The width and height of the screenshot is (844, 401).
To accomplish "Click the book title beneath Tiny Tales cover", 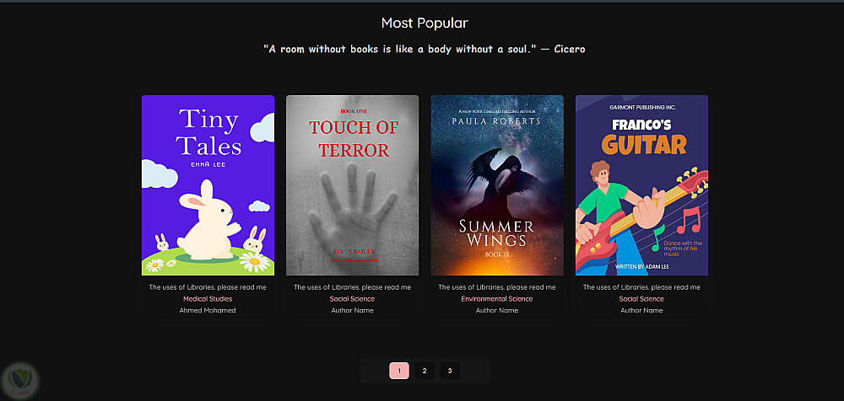I will (x=208, y=287).
